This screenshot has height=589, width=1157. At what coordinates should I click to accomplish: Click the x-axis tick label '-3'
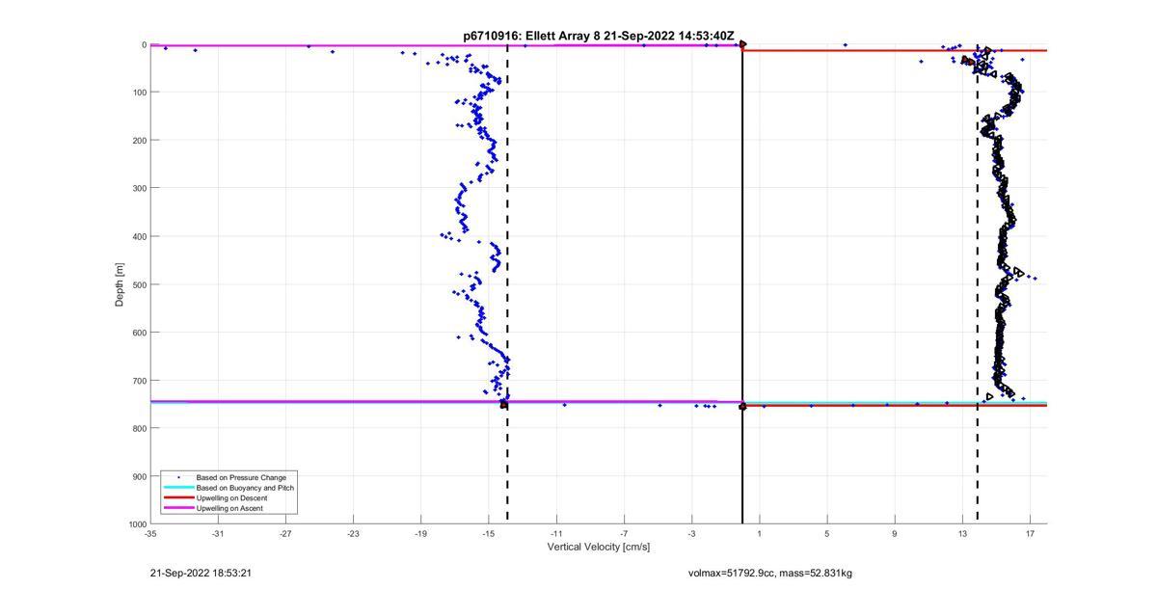click(x=691, y=533)
